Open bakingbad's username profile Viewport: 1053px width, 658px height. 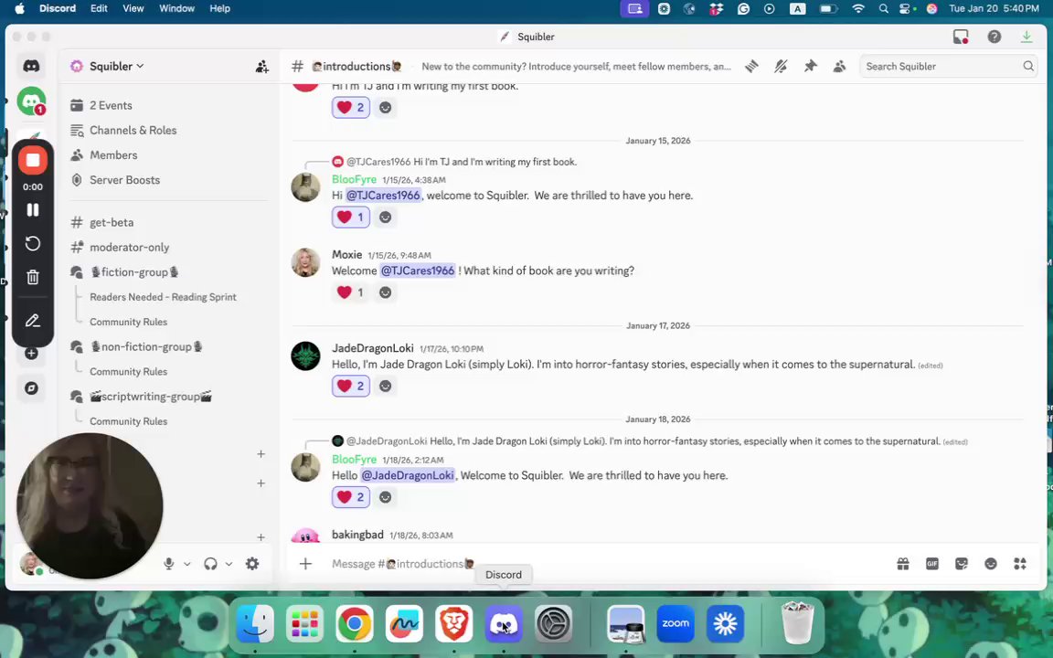coord(357,535)
